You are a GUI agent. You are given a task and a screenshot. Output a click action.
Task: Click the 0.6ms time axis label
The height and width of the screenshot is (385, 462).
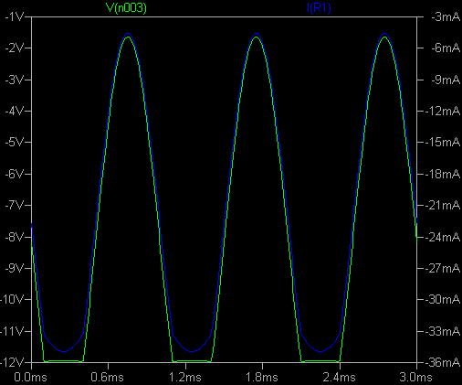pyautogui.click(x=107, y=378)
